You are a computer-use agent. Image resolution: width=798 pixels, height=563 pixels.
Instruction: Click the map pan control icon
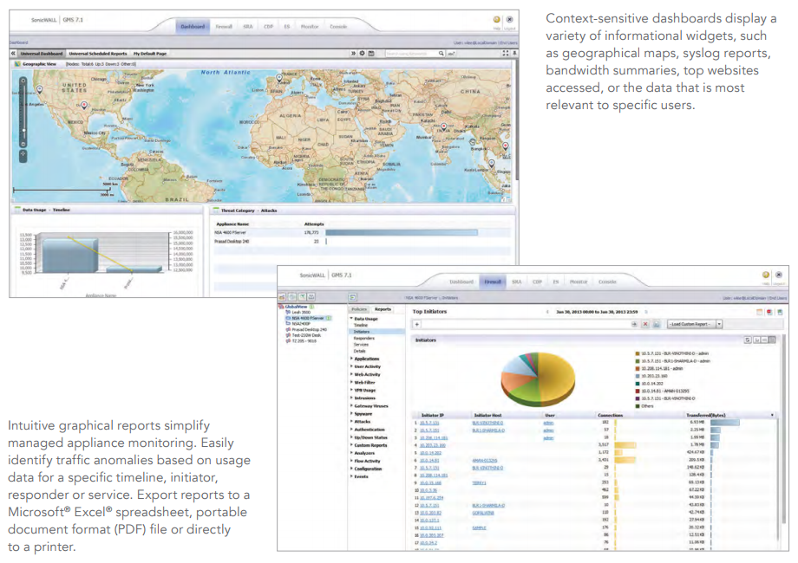[23, 154]
